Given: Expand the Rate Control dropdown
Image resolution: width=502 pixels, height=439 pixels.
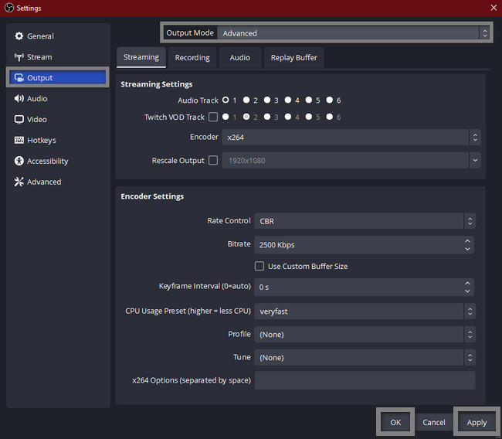Looking at the screenshot, I should coord(365,221).
